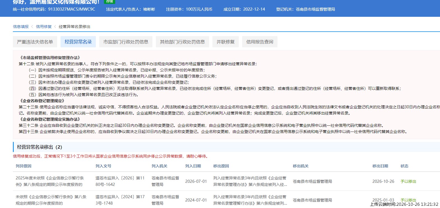
Task: Click the 经营异常名录移出 (2) section heading
Action: [x=40, y=147]
